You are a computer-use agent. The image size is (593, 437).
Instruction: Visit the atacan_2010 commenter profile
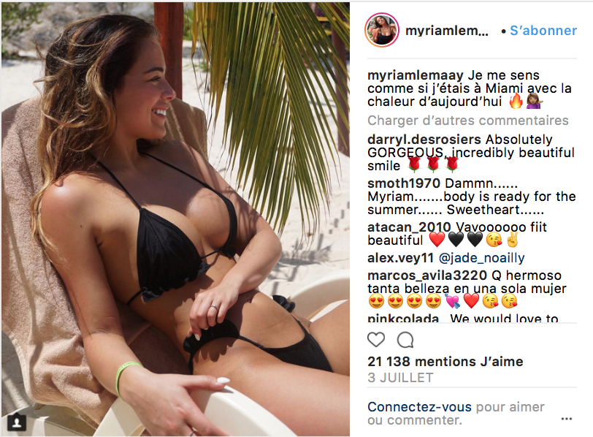409,227
